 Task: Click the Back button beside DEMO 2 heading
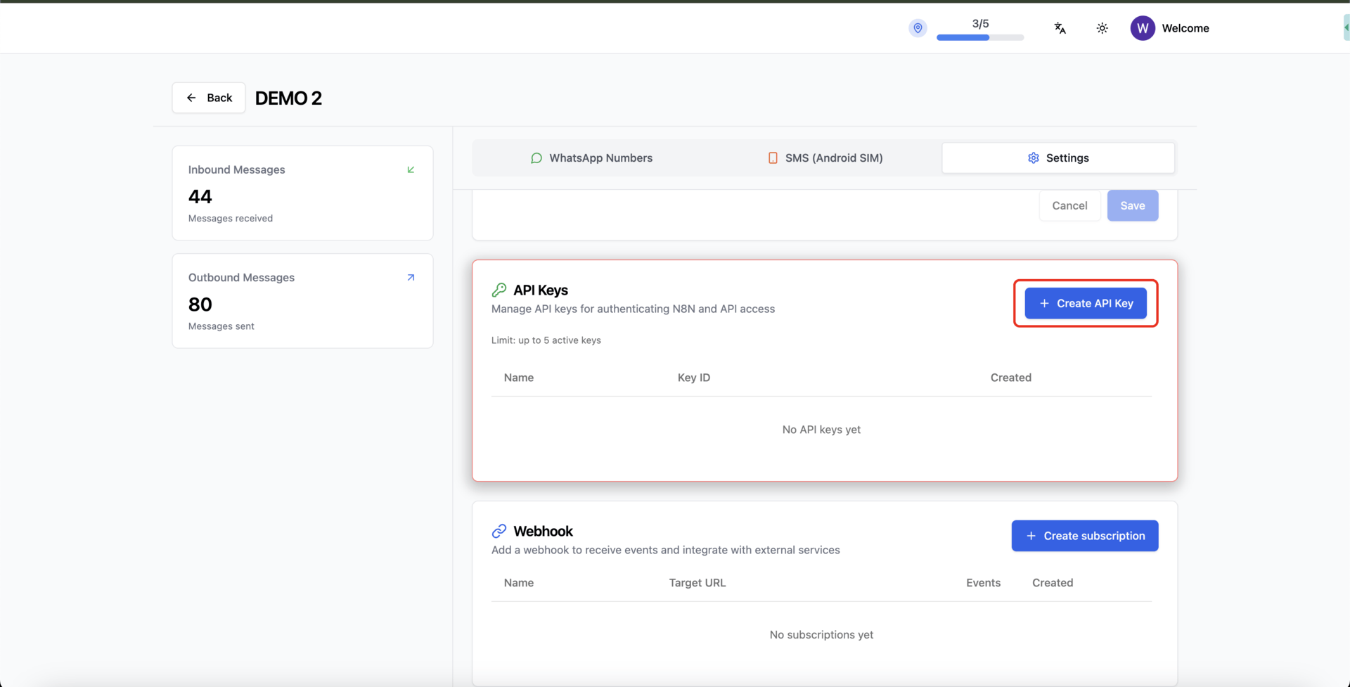pyautogui.click(x=208, y=98)
